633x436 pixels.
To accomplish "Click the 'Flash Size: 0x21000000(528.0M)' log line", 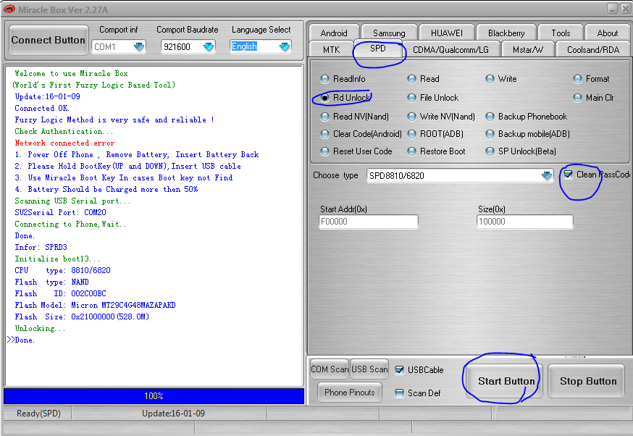I will pyautogui.click(x=82, y=317).
